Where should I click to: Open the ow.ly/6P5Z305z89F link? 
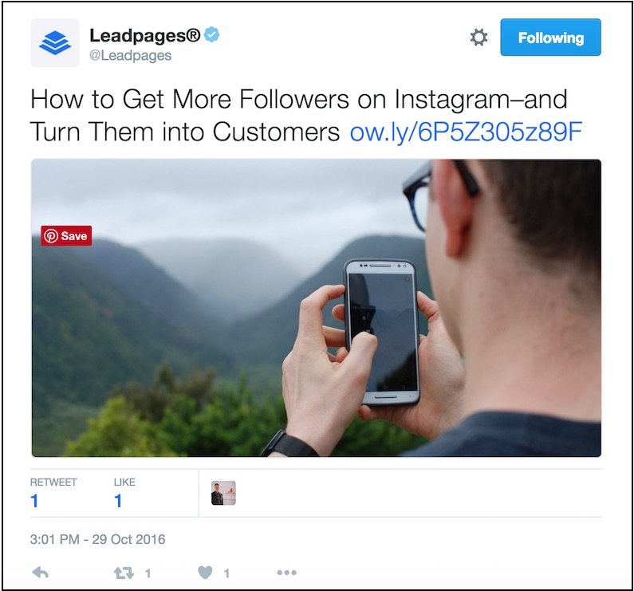(x=466, y=132)
